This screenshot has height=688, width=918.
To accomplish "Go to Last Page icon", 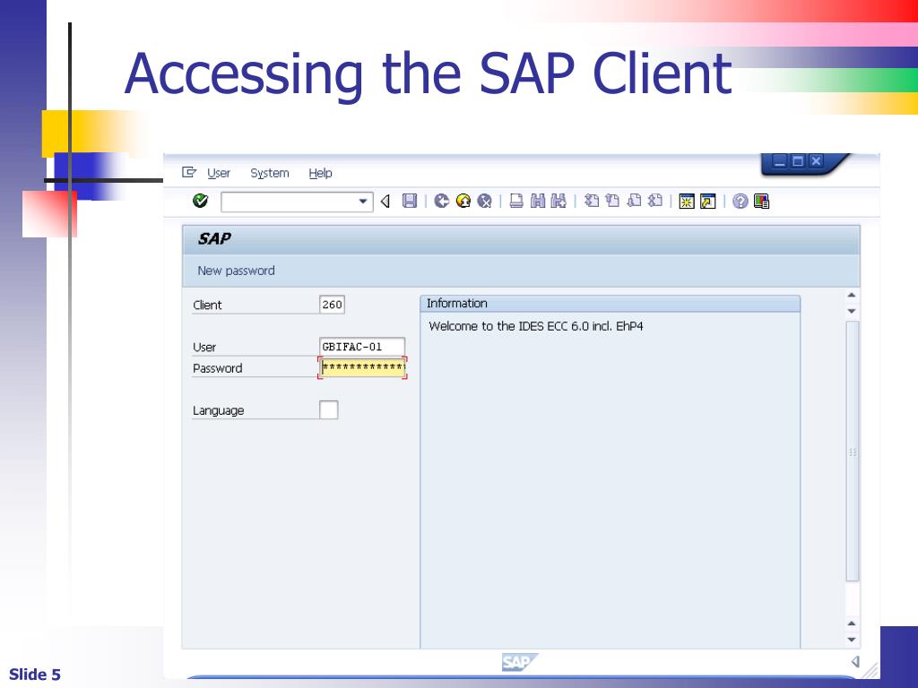I will coord(655,201).
